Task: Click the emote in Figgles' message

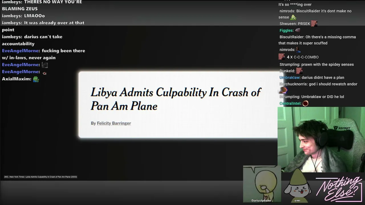Action: [x=298, y=30]
